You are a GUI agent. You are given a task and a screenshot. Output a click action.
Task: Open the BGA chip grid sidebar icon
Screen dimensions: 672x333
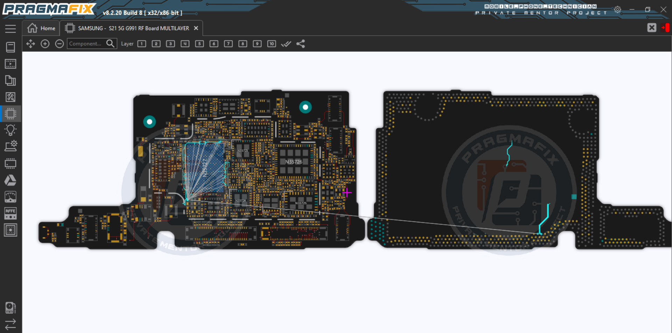10,230
